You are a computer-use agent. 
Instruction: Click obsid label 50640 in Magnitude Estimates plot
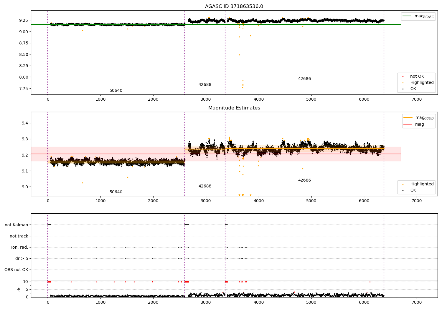(x=116, y=192)
